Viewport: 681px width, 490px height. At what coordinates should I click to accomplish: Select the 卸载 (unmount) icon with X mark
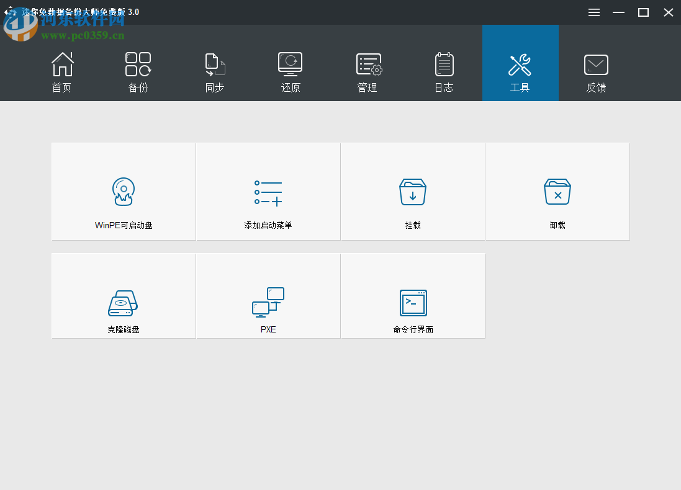coord(557,191)
